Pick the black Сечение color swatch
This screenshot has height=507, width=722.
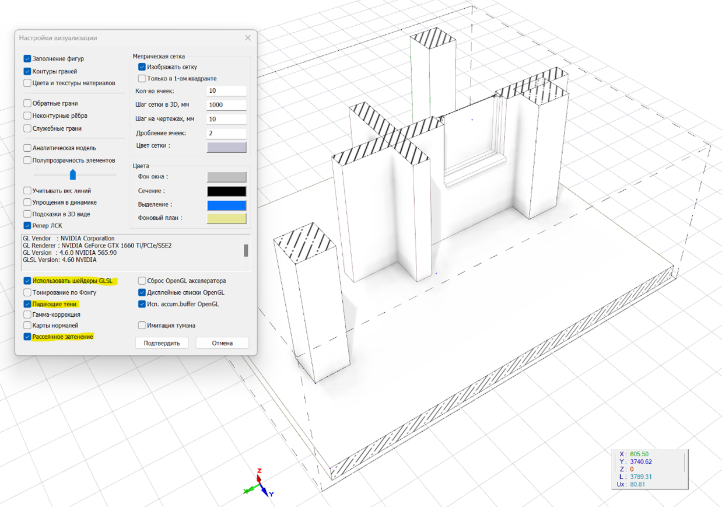point(226,191)
